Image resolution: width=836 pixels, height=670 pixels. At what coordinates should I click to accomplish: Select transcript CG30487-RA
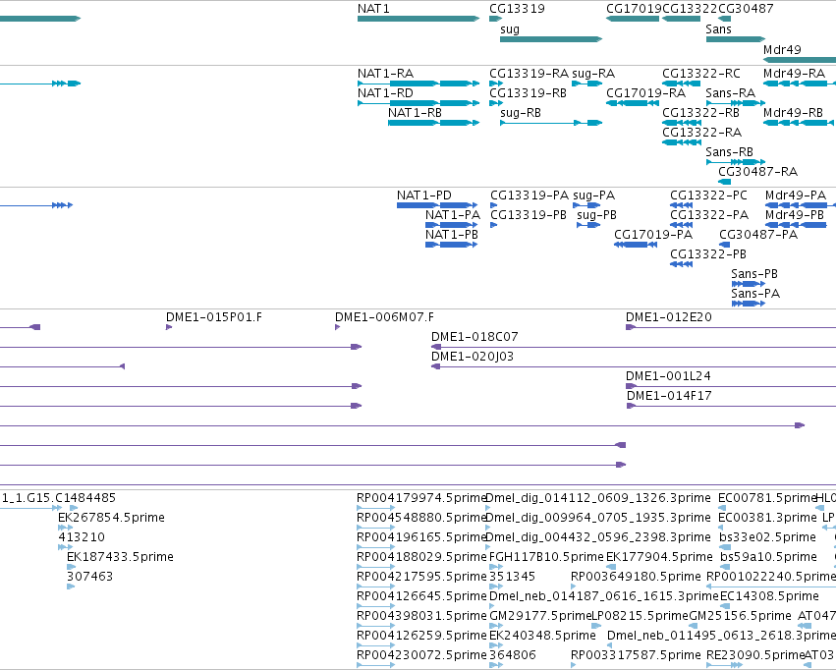click(725, 182)
